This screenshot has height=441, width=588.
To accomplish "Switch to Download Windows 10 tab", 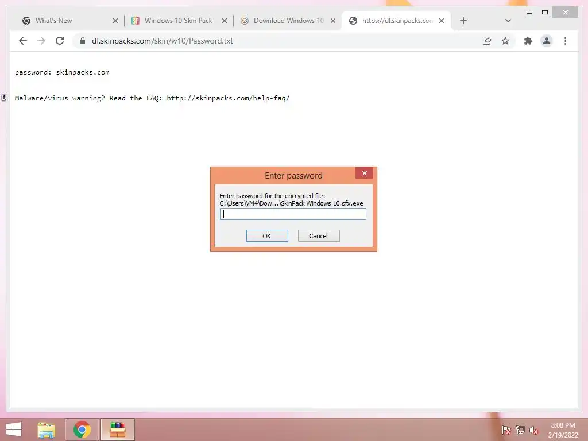I will [288, 21].
